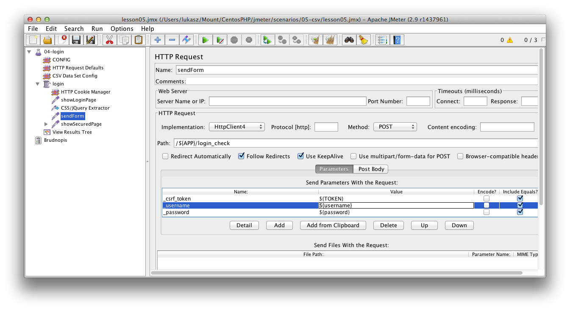Start all remote engines icon
The width and height of the screenshot is (570, 311).
pyautogui.click(x=267, y=40)
